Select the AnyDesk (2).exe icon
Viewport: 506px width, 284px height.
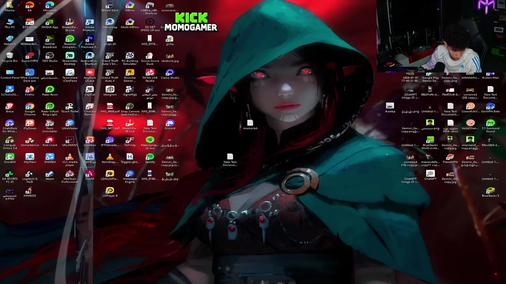click(90, 75)
